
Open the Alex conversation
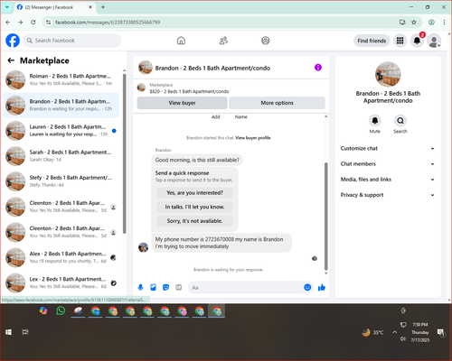point(61,257)
